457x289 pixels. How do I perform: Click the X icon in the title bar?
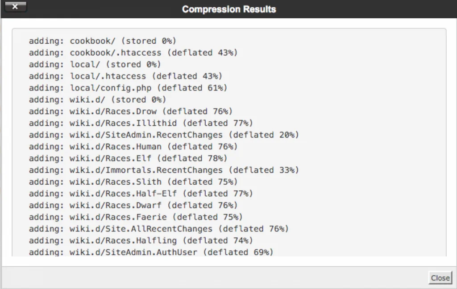click(15, 7)
